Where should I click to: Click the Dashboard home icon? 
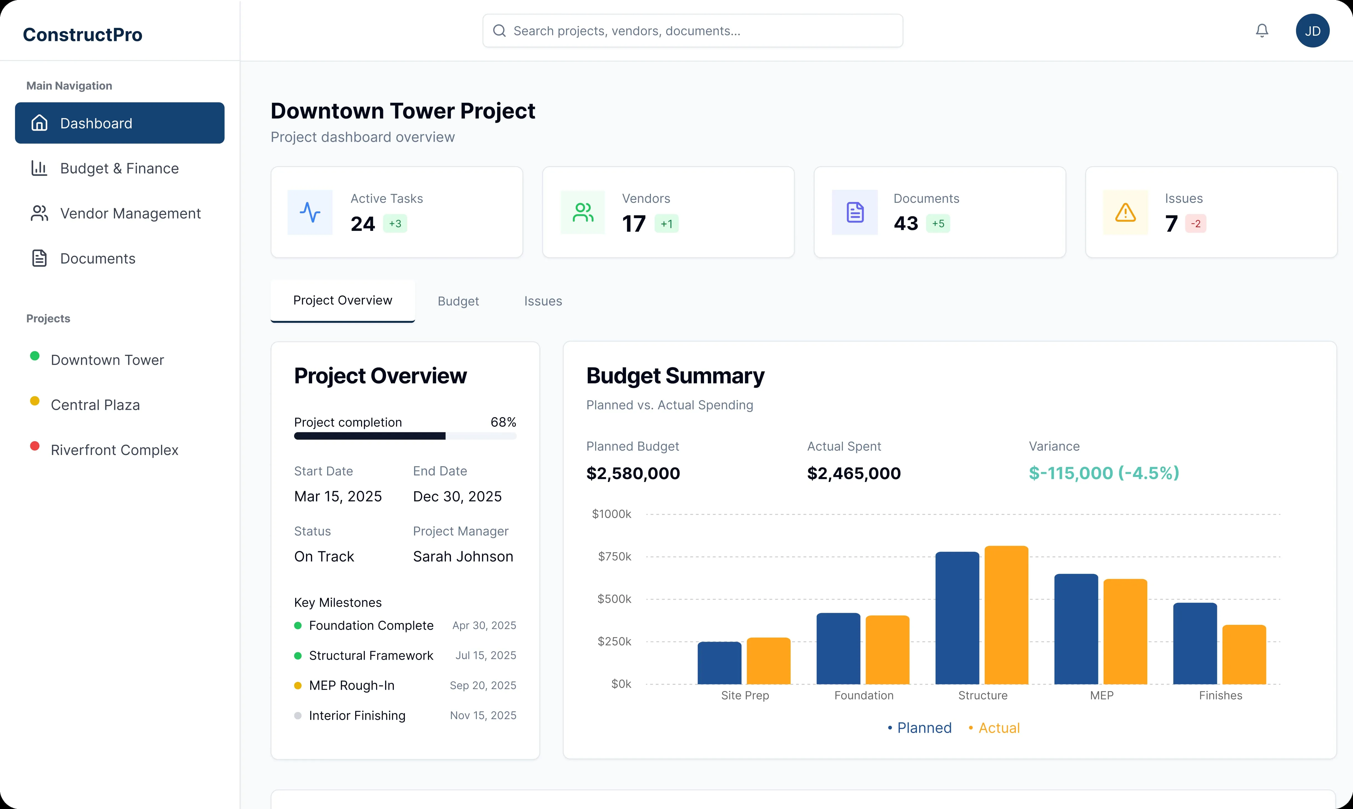(x=39, y=123)
